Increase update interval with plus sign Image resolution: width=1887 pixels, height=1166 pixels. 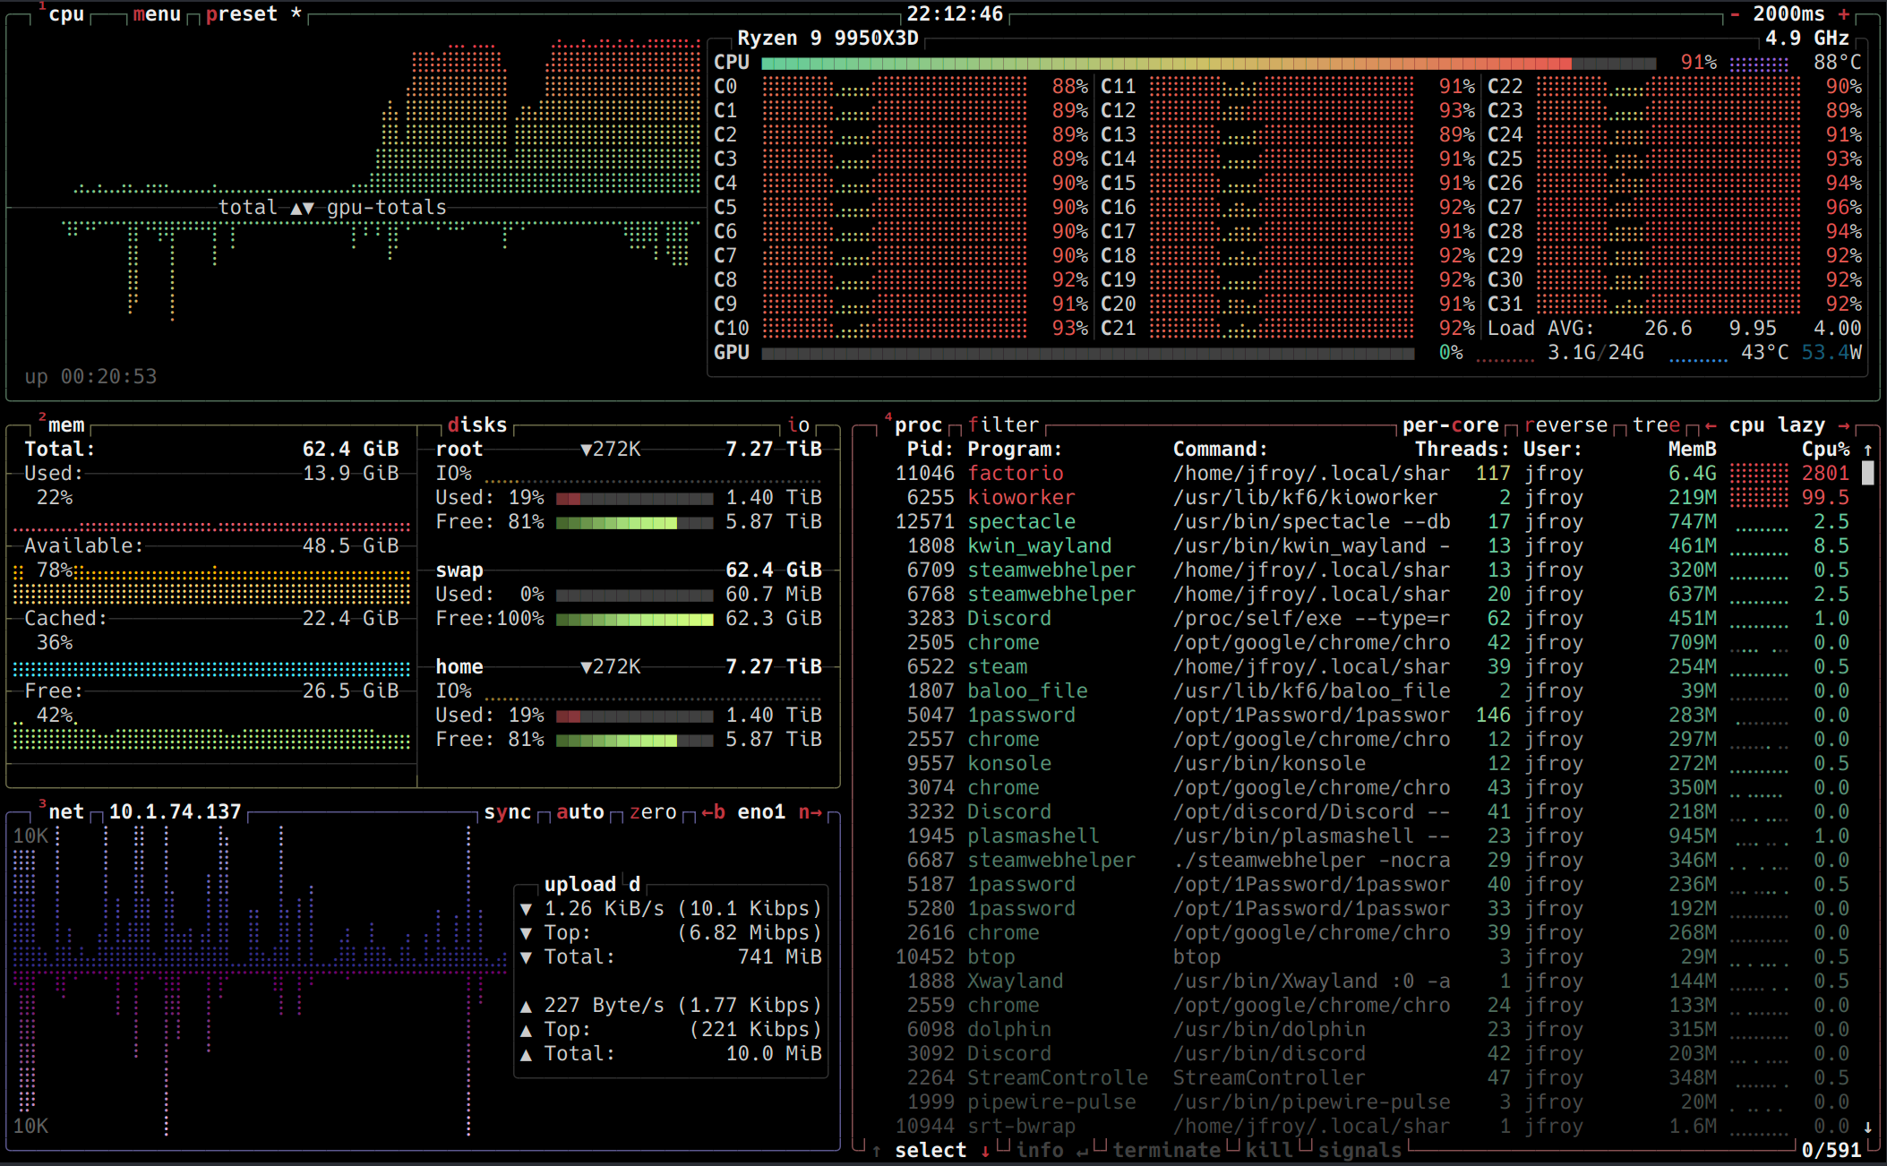coord(1843,14)
